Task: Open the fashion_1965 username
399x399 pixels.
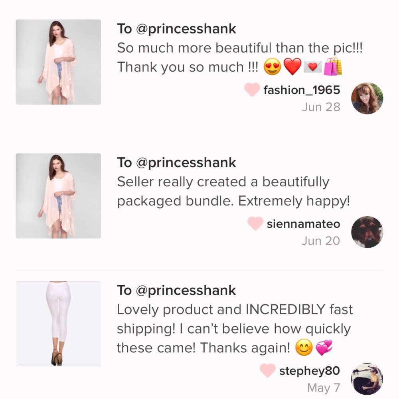Action: [302, 90]
